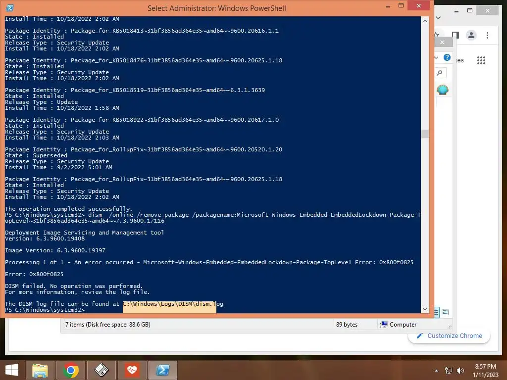Viewport: 507px width, 380px height.
Task: Click the Package_for_KB5018413 identity line
Action: point(142,31)
